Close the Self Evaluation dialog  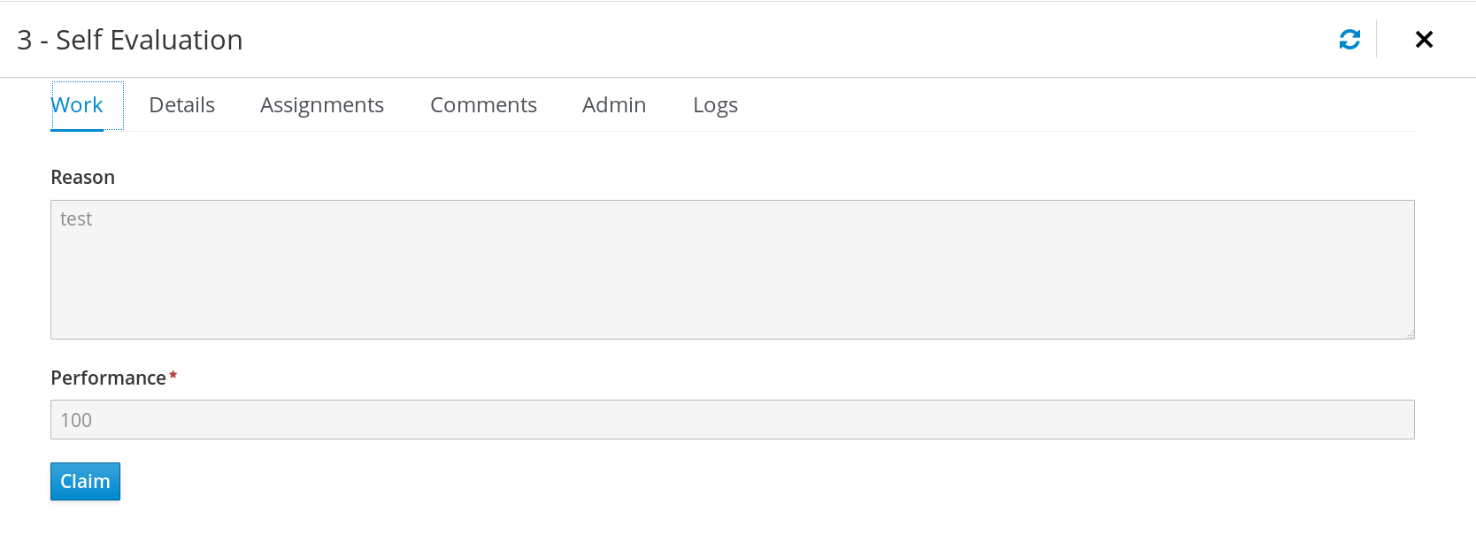click(1423, 39)
